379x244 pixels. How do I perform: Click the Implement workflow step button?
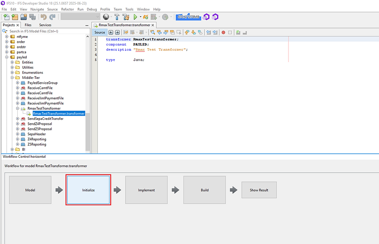(x=146, y=190)
